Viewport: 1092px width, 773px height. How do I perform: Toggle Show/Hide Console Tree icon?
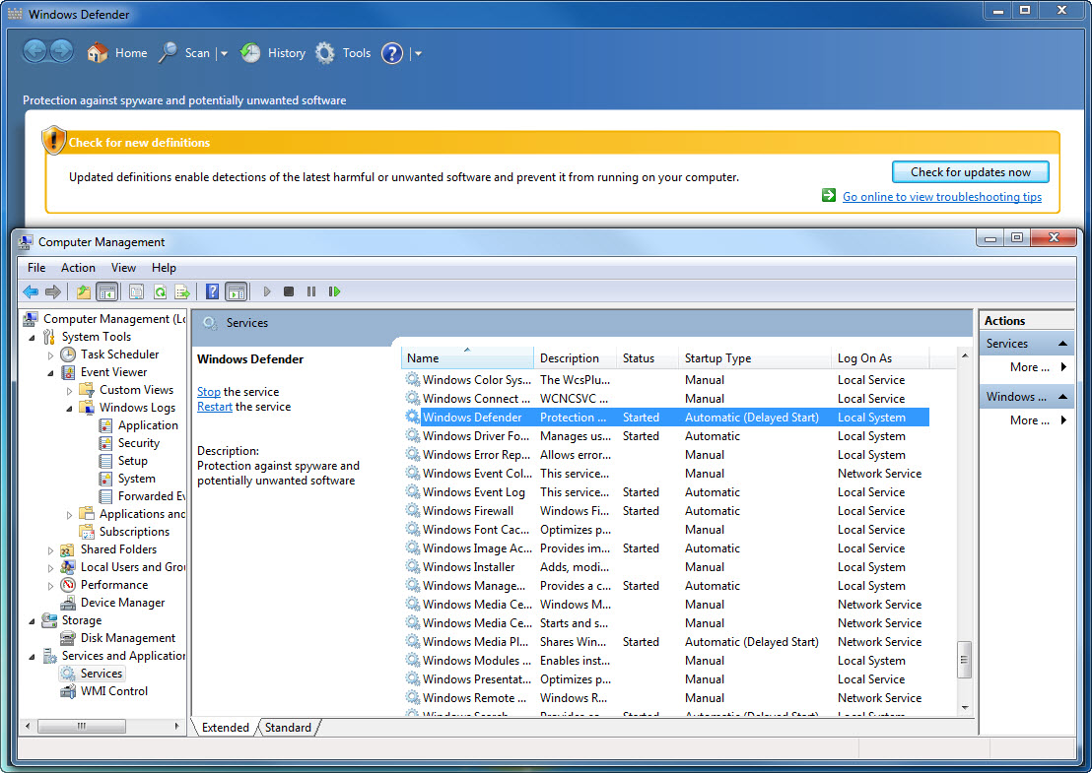click(106, 291)
